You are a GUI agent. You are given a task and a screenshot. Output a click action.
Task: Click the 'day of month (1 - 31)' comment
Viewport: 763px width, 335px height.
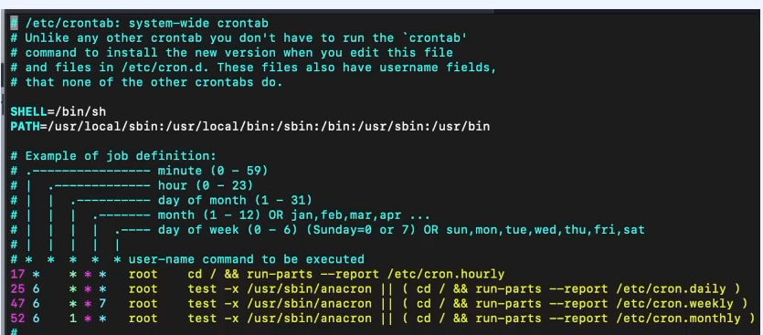(x=235, y=200)
